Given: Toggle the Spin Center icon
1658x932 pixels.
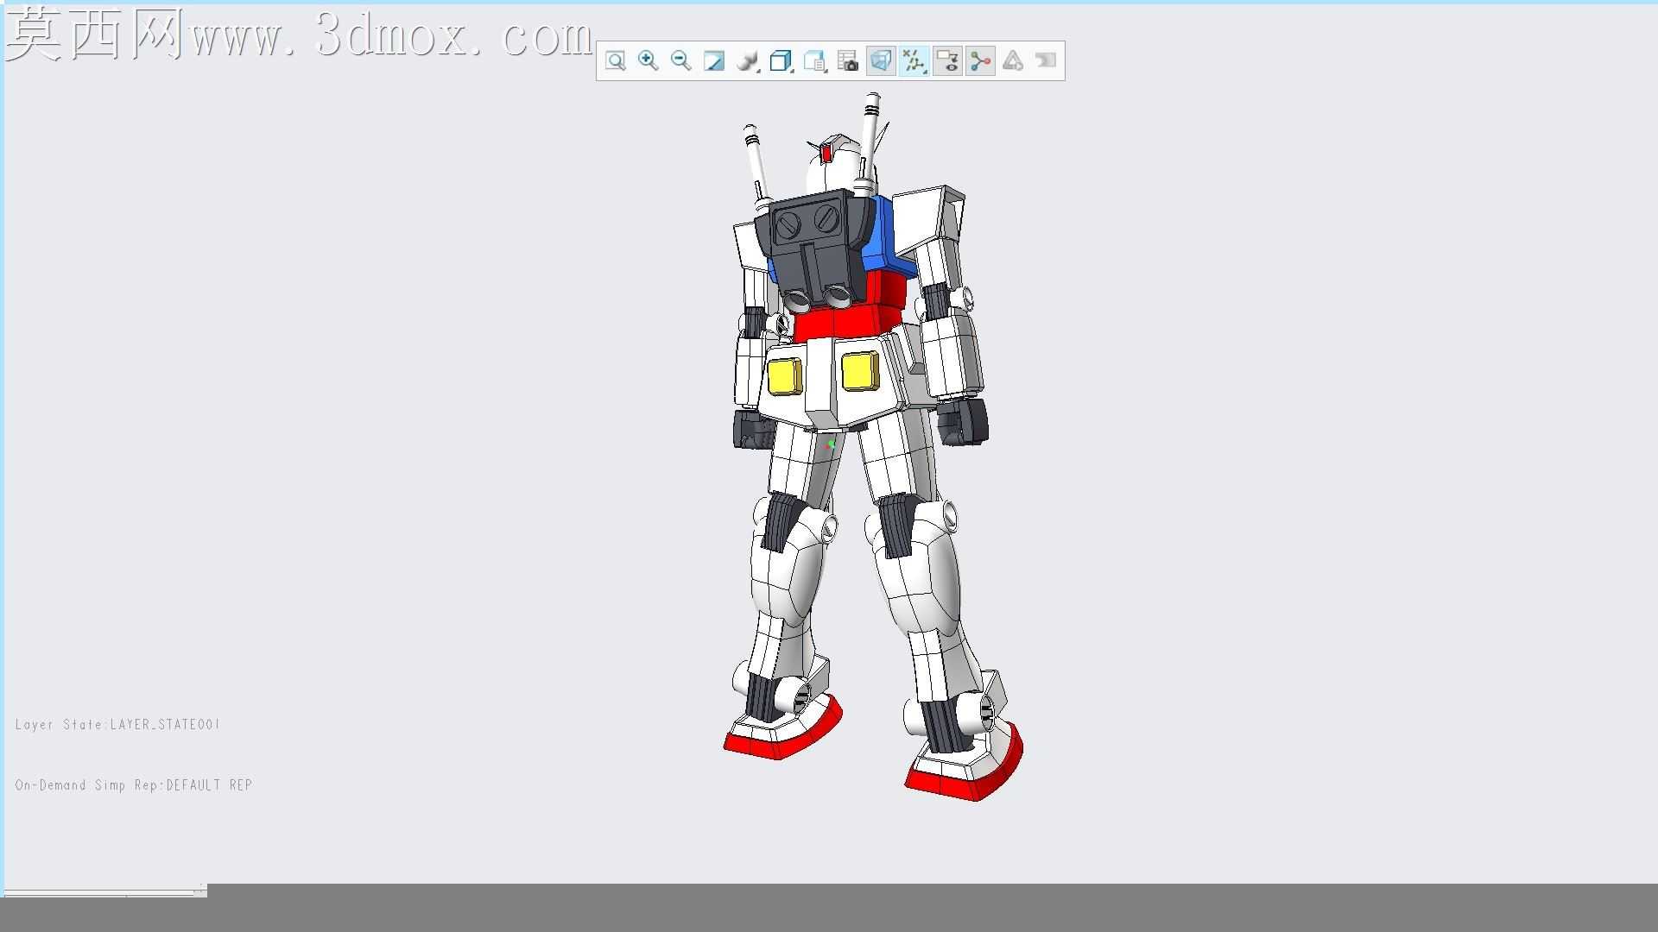Looking at the screenshot, I should pyautogui.click(x=980, y=60).
